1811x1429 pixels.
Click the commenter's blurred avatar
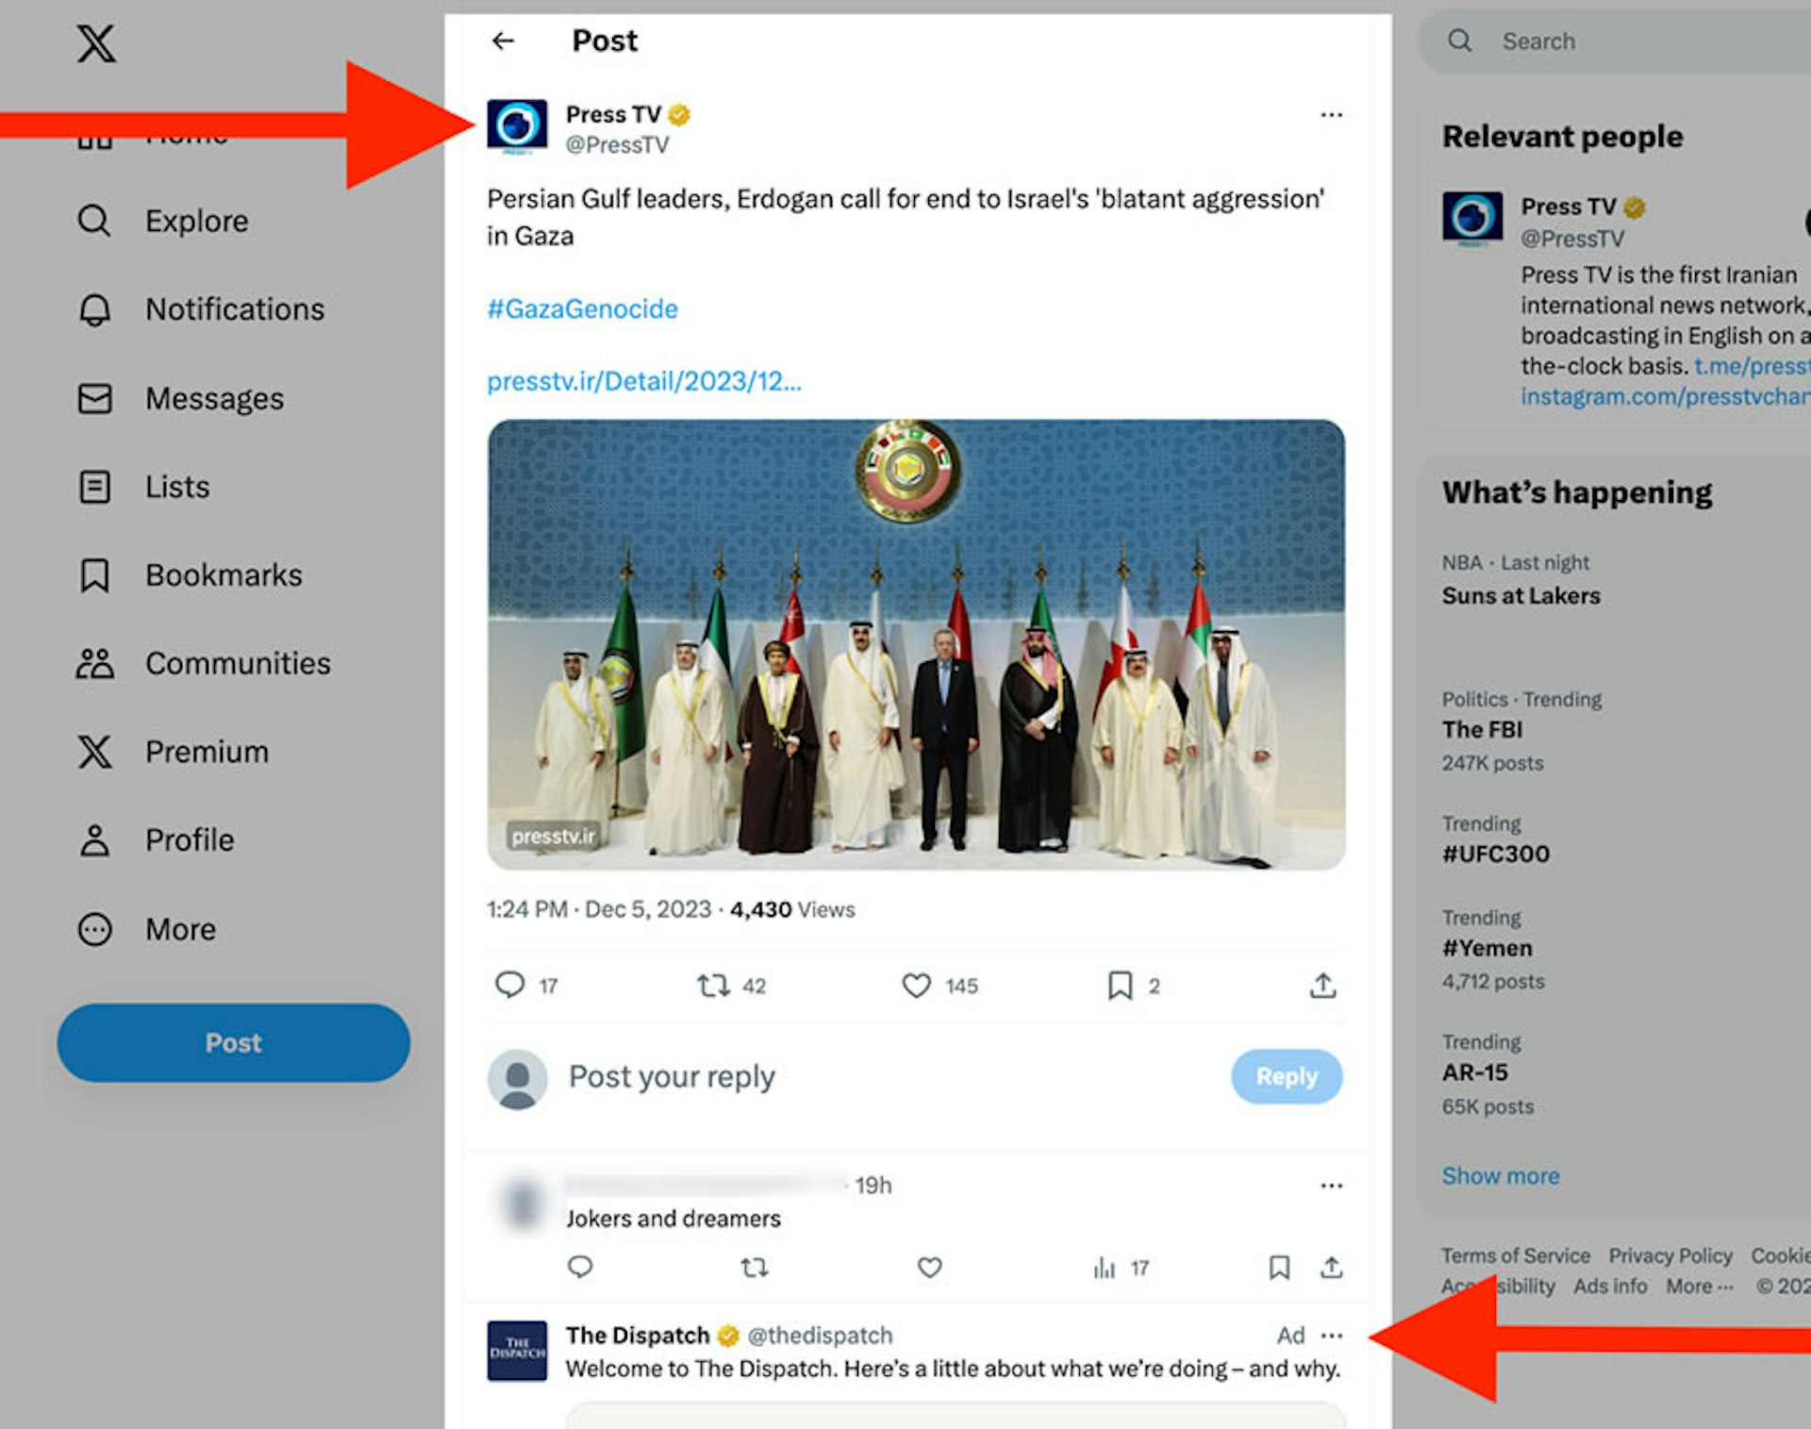tap(521, 1204)
